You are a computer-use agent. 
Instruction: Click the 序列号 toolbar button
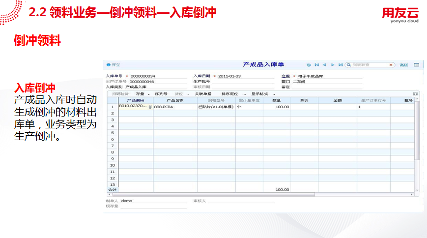coord(161,94)
